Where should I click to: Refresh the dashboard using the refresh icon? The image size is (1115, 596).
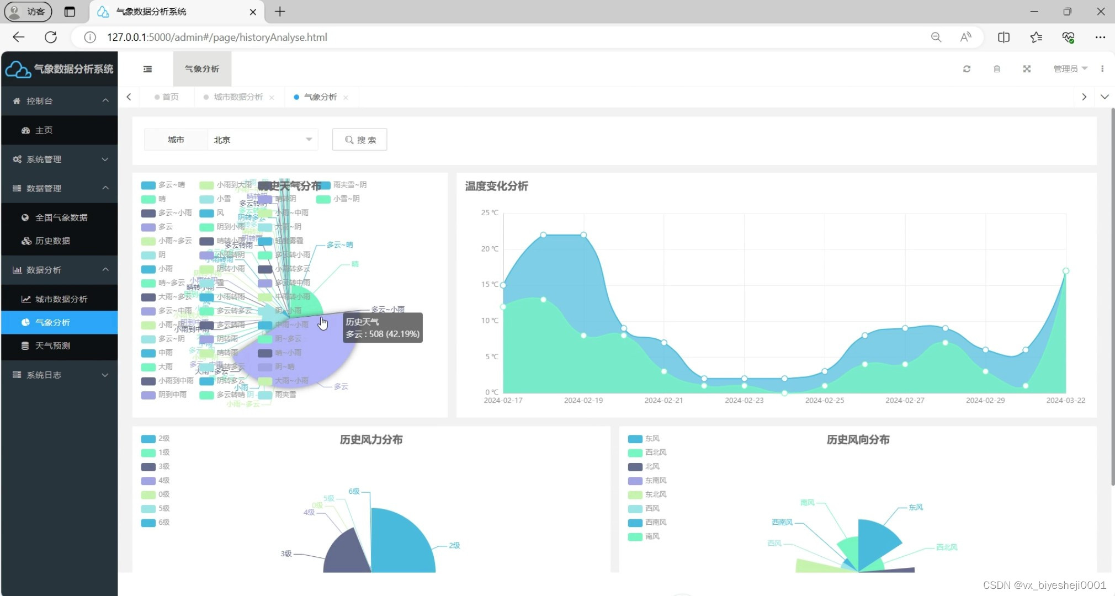pos(967,68)
